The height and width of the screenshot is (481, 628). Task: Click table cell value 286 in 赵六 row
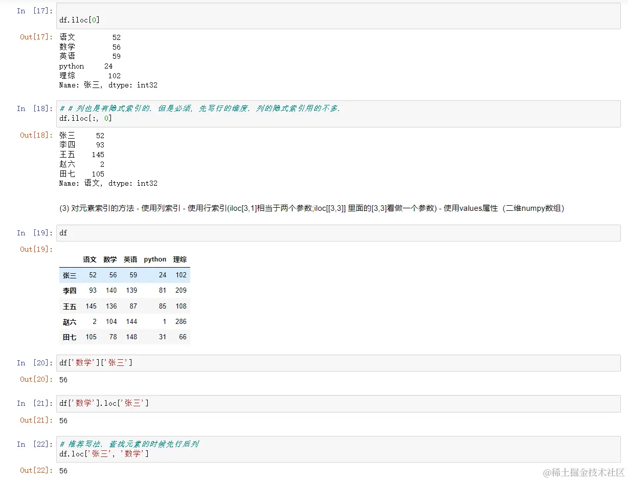pos(181,321)
